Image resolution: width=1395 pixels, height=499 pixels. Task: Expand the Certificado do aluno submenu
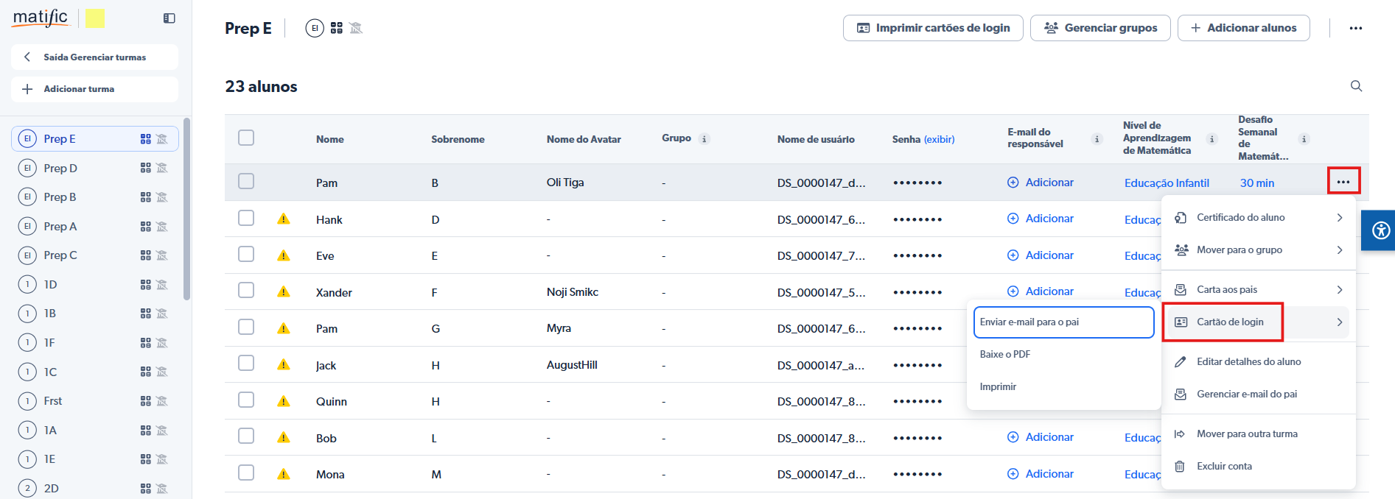tap(1258, 218)
